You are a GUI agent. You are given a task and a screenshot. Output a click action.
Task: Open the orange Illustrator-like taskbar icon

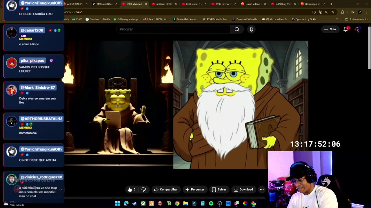152,203
